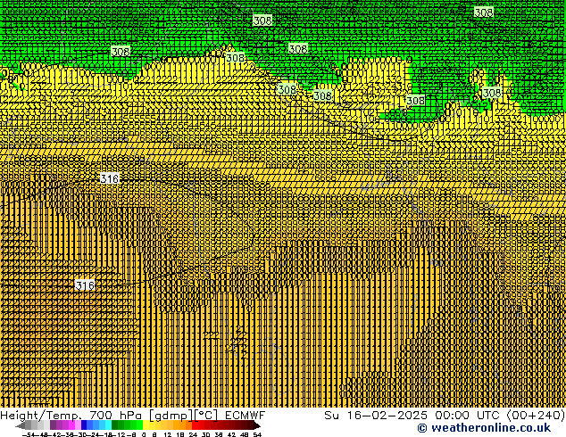Click the magenta segment of the temperature scale
Screen dimensions: 566x437
point(71,425)
